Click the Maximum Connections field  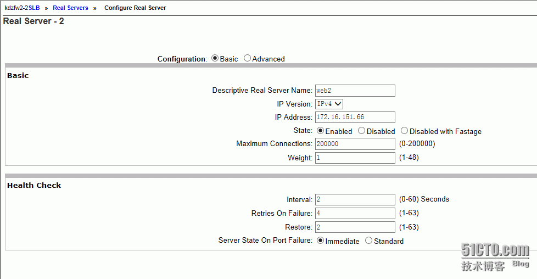click(x=355, y=144)
